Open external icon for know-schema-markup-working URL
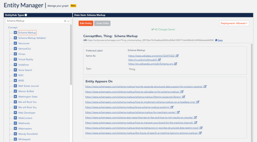257x142 pixels. pos(172,107)
